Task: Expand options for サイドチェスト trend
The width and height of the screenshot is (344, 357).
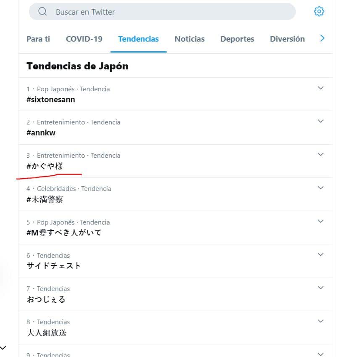Action: [321, 255]
